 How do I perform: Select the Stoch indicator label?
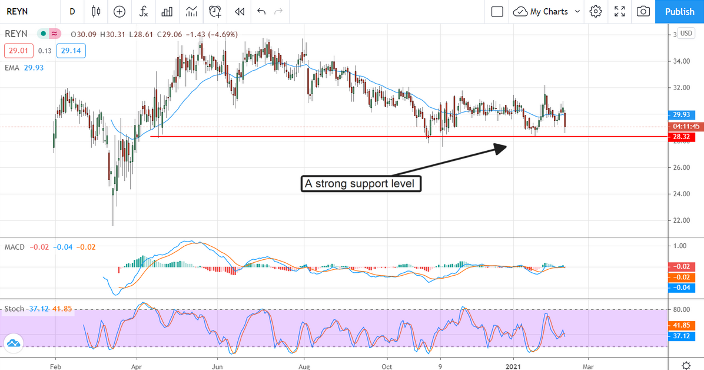coord(14,309)
